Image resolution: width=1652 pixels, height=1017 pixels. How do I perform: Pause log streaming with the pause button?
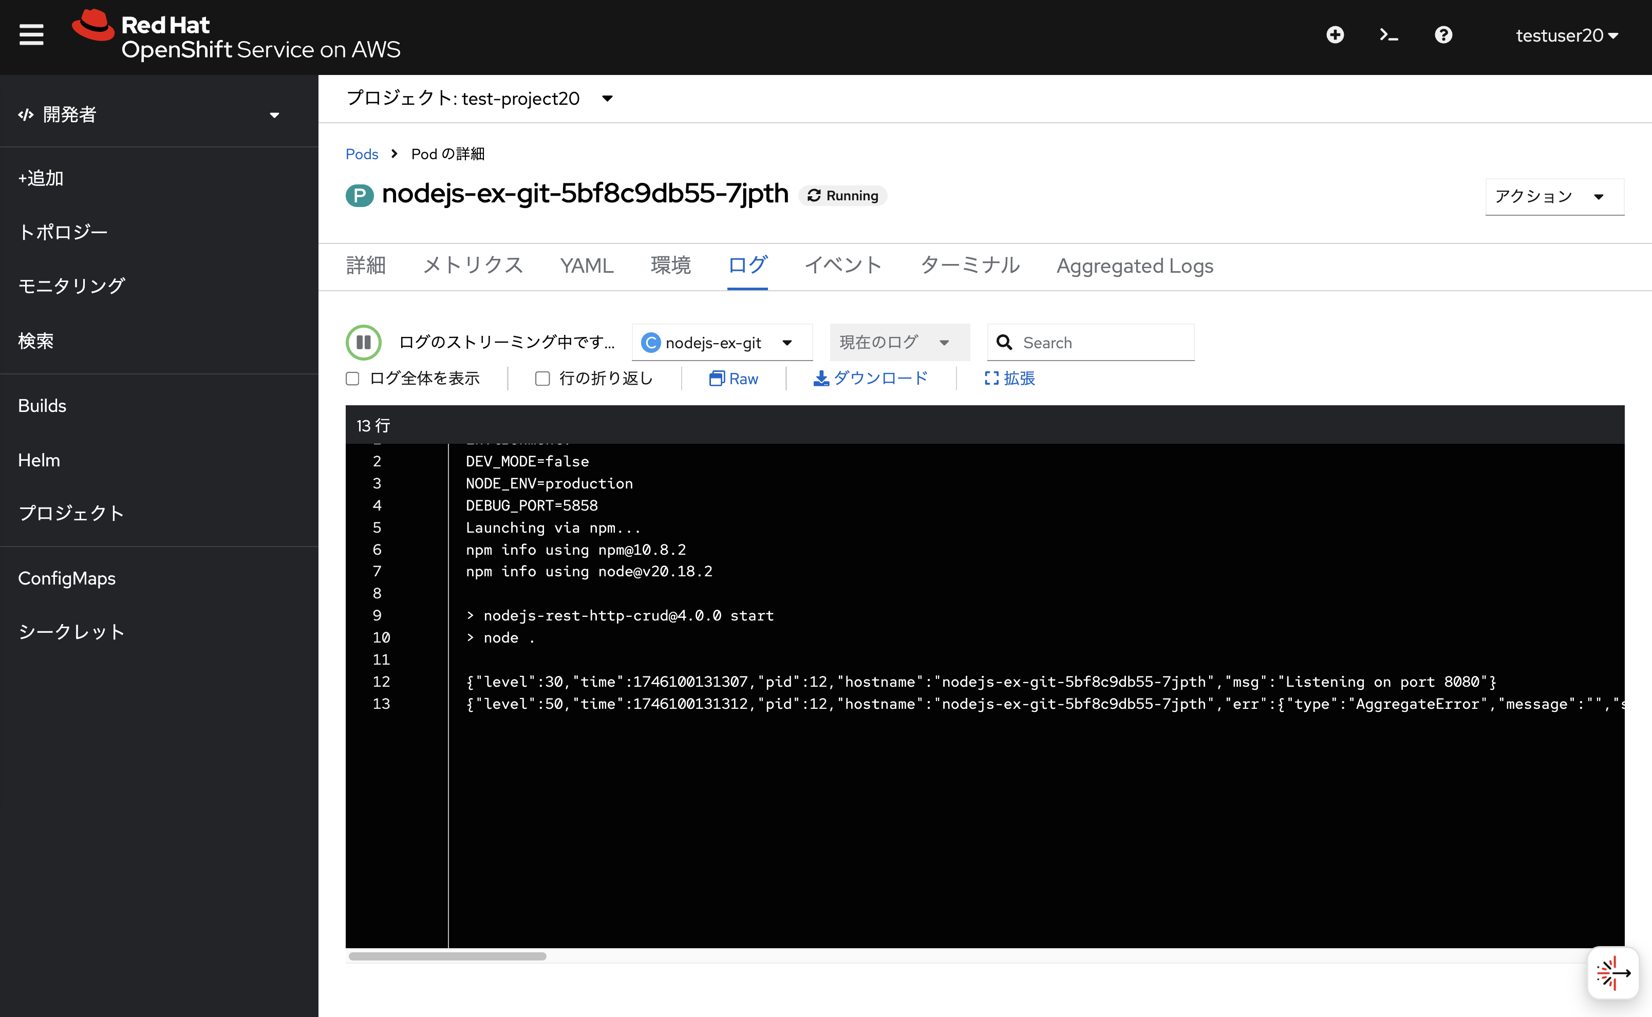point(364,343)
